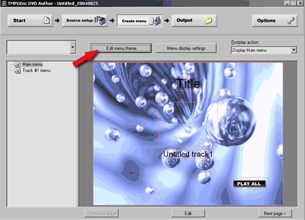Click the app icon in title bar
Screen dimensions: 305x220
4,3
